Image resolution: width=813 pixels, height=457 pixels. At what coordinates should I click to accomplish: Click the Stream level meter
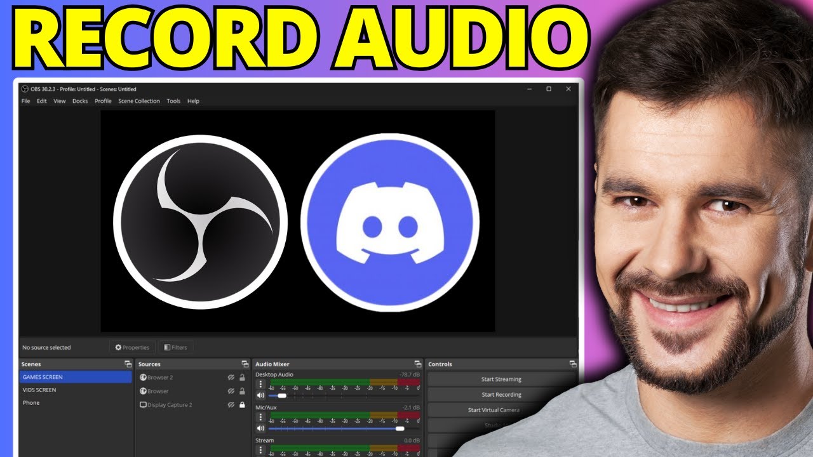[x=344, y=448]
